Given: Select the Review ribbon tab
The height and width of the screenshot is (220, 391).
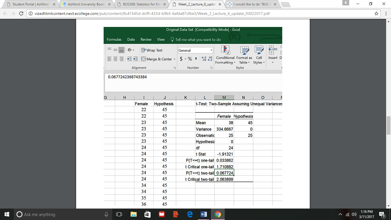Looking at the screenshot, I should tap(146, 39).
